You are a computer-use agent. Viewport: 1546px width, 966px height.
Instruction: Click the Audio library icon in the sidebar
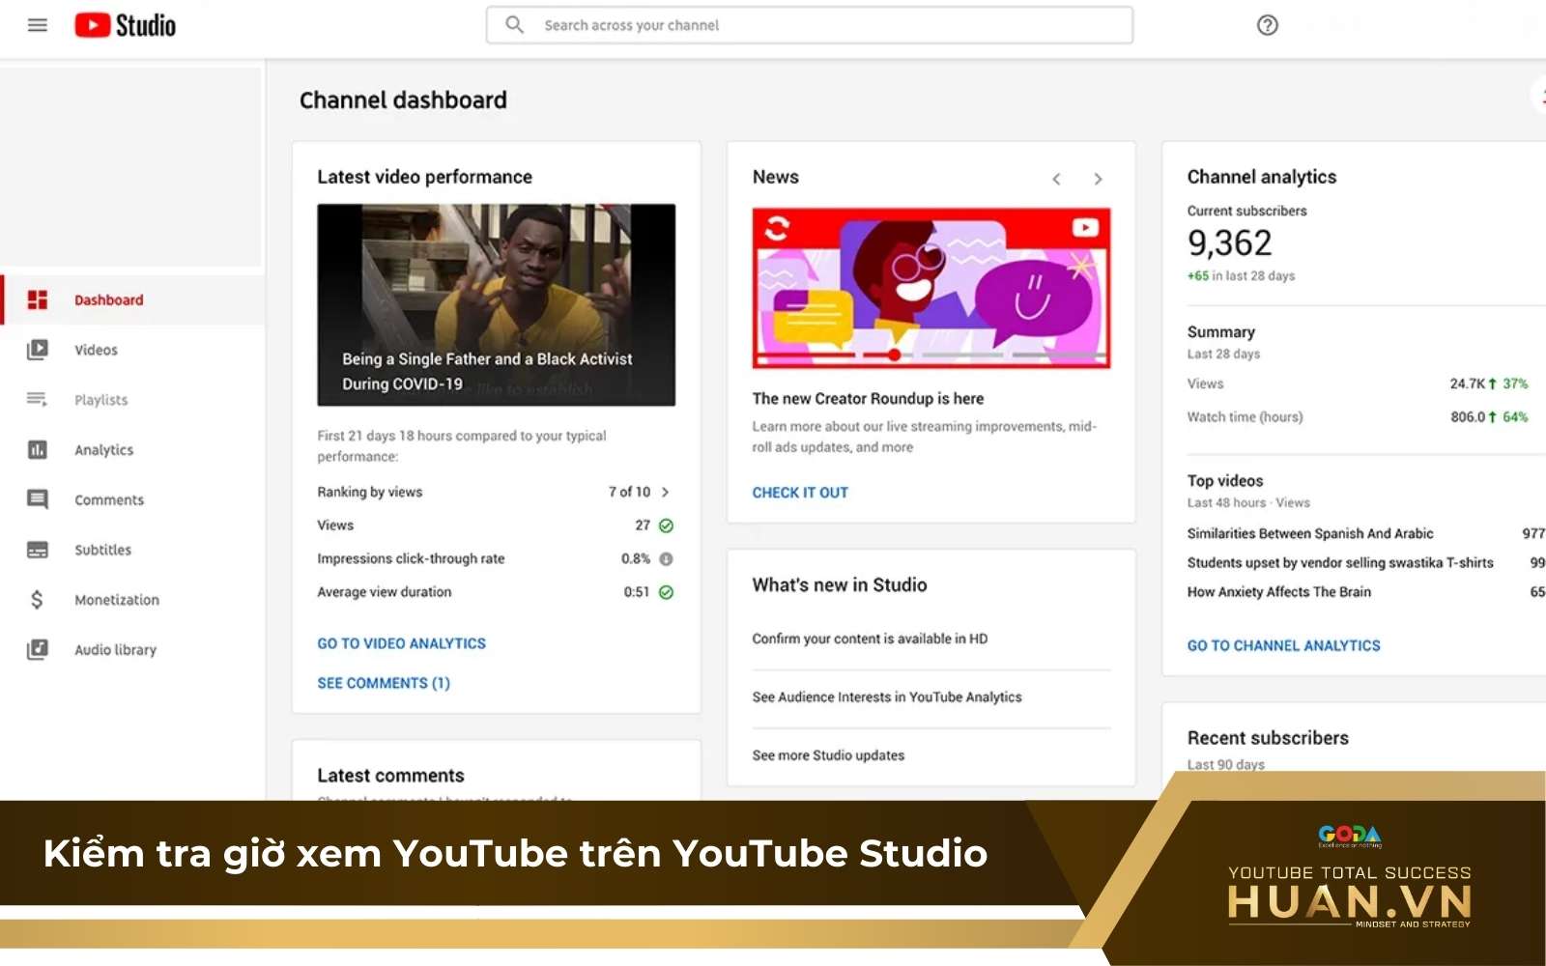(37, 649)
